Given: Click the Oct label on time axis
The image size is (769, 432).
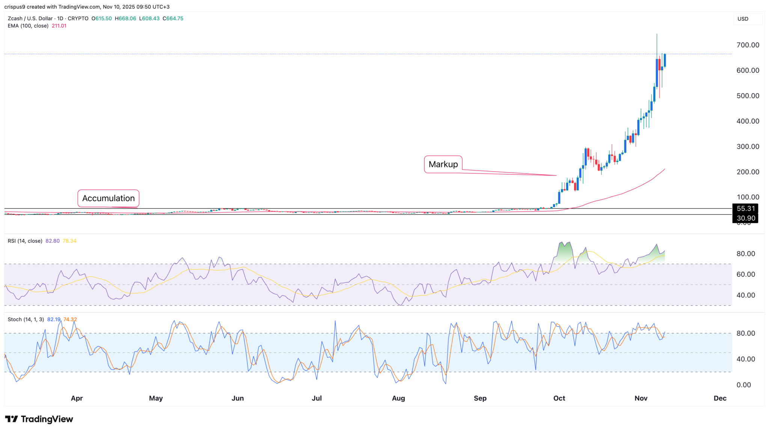Looking at the screenshot, I should [x=559, y=398].
